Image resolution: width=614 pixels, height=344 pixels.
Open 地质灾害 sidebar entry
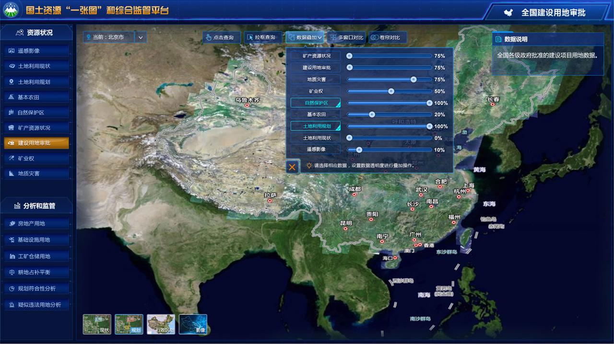pos(36,173)
